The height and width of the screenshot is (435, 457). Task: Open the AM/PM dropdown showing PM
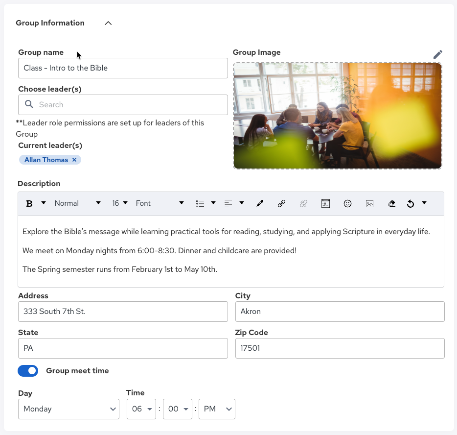(217, 409)
